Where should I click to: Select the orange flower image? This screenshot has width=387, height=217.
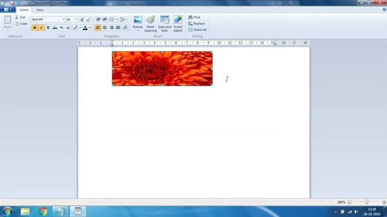coord(162,69)
